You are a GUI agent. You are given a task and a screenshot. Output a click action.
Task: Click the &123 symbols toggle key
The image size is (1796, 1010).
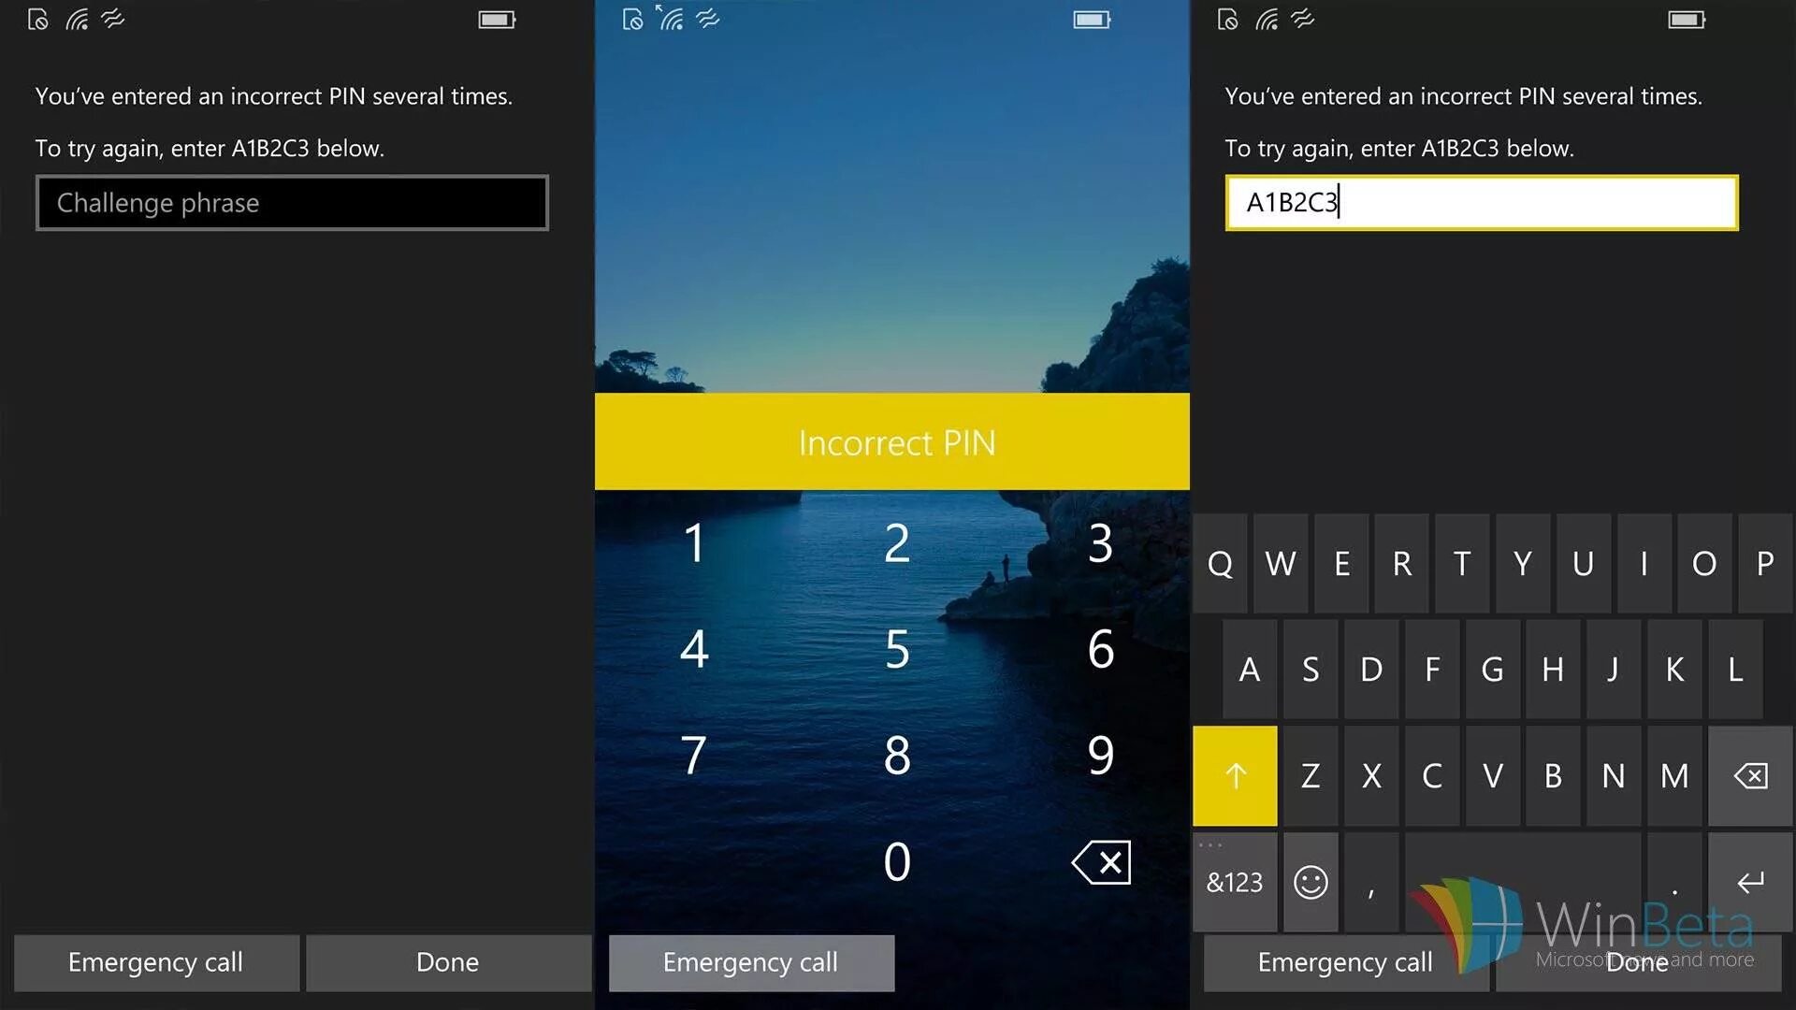[x=1235, y=881]
